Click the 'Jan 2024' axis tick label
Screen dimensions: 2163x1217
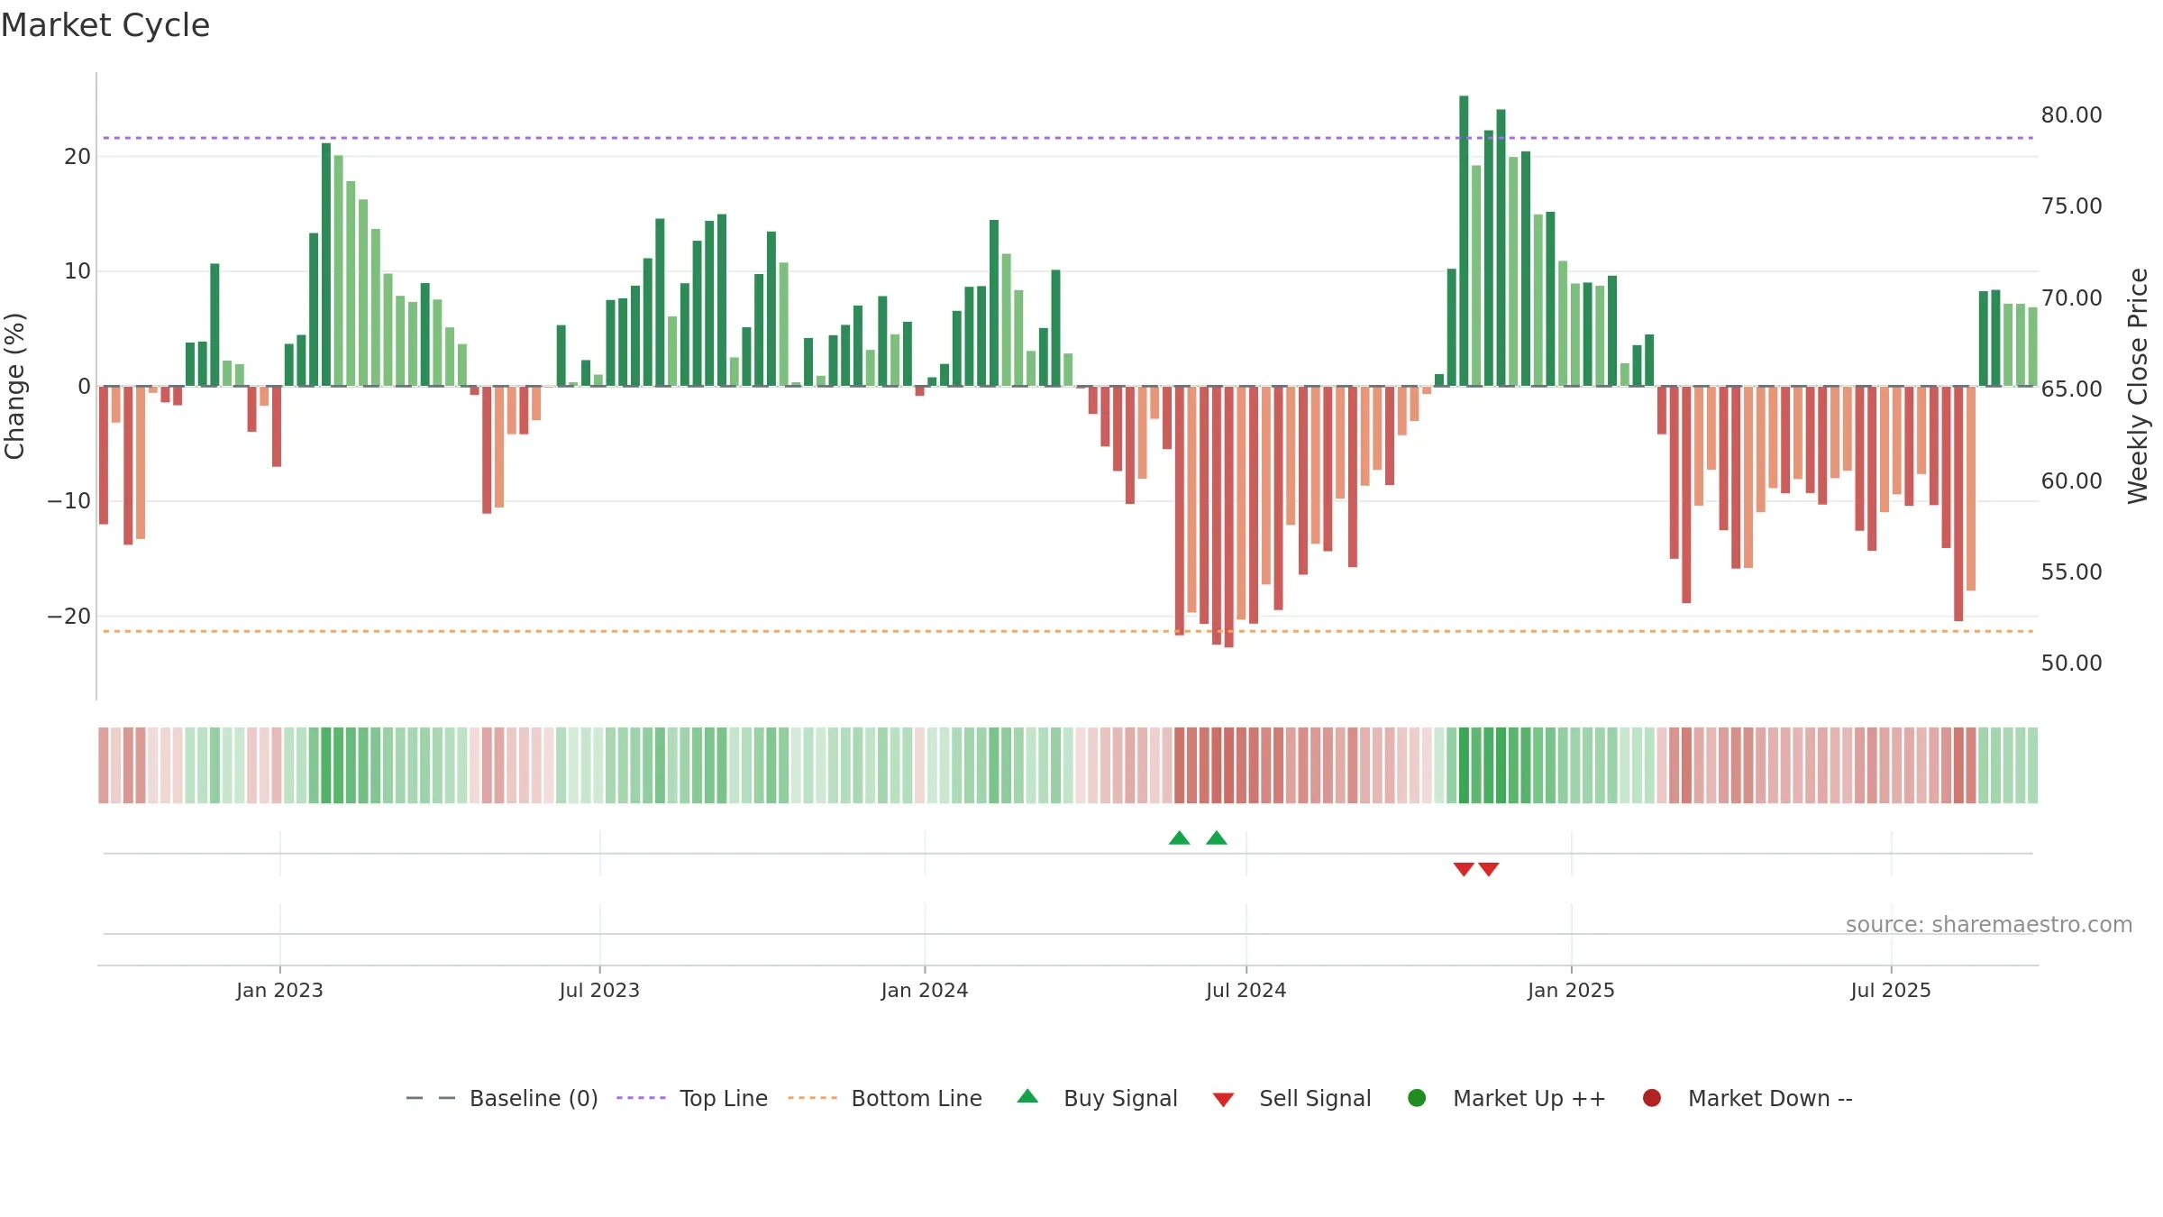[x=925, y=991]
